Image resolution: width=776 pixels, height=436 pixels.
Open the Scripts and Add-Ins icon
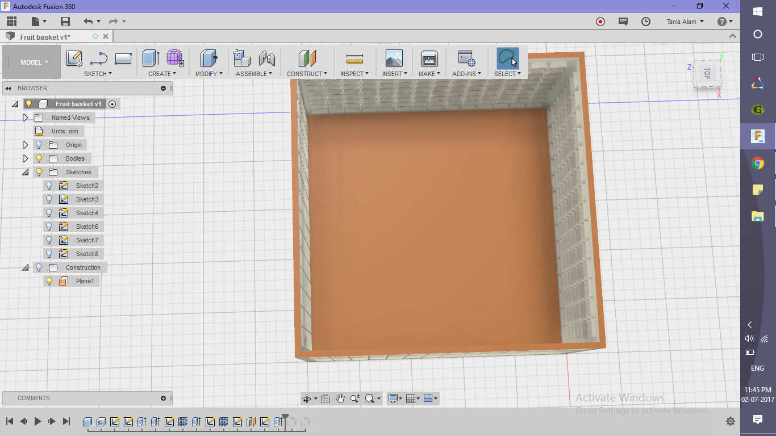(466, 58)
